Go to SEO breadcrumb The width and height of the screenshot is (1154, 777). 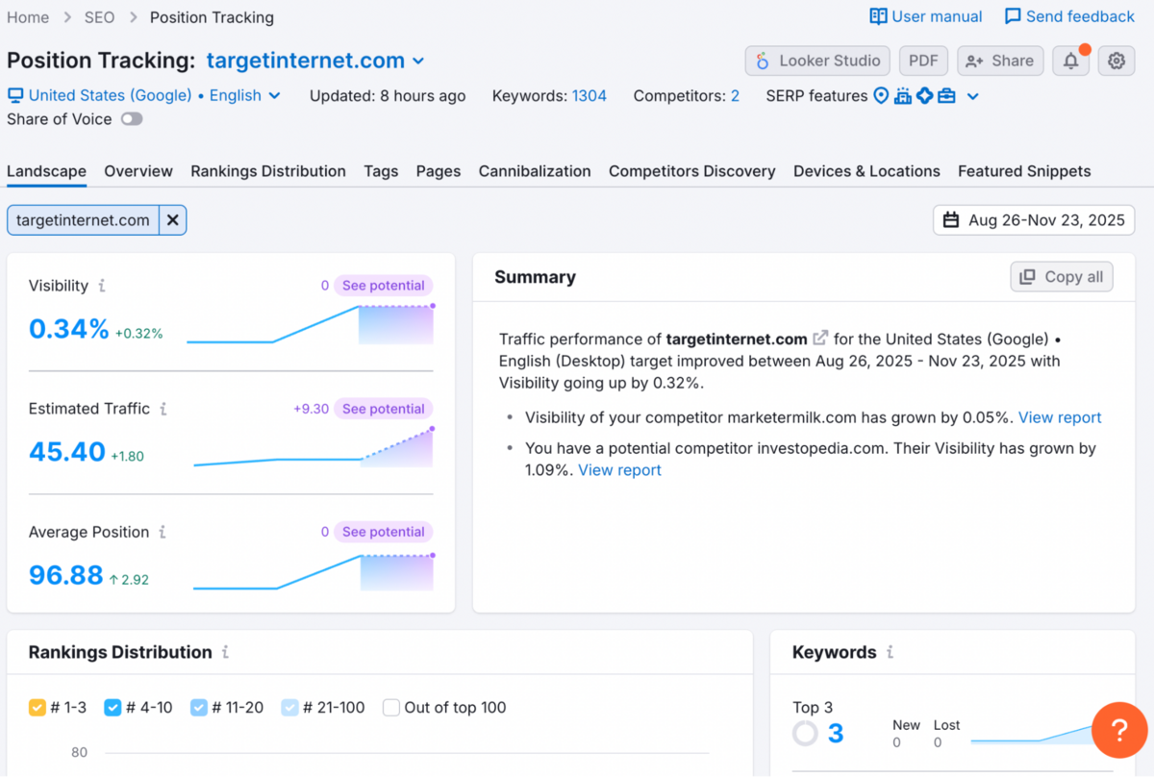pos(99,17)
